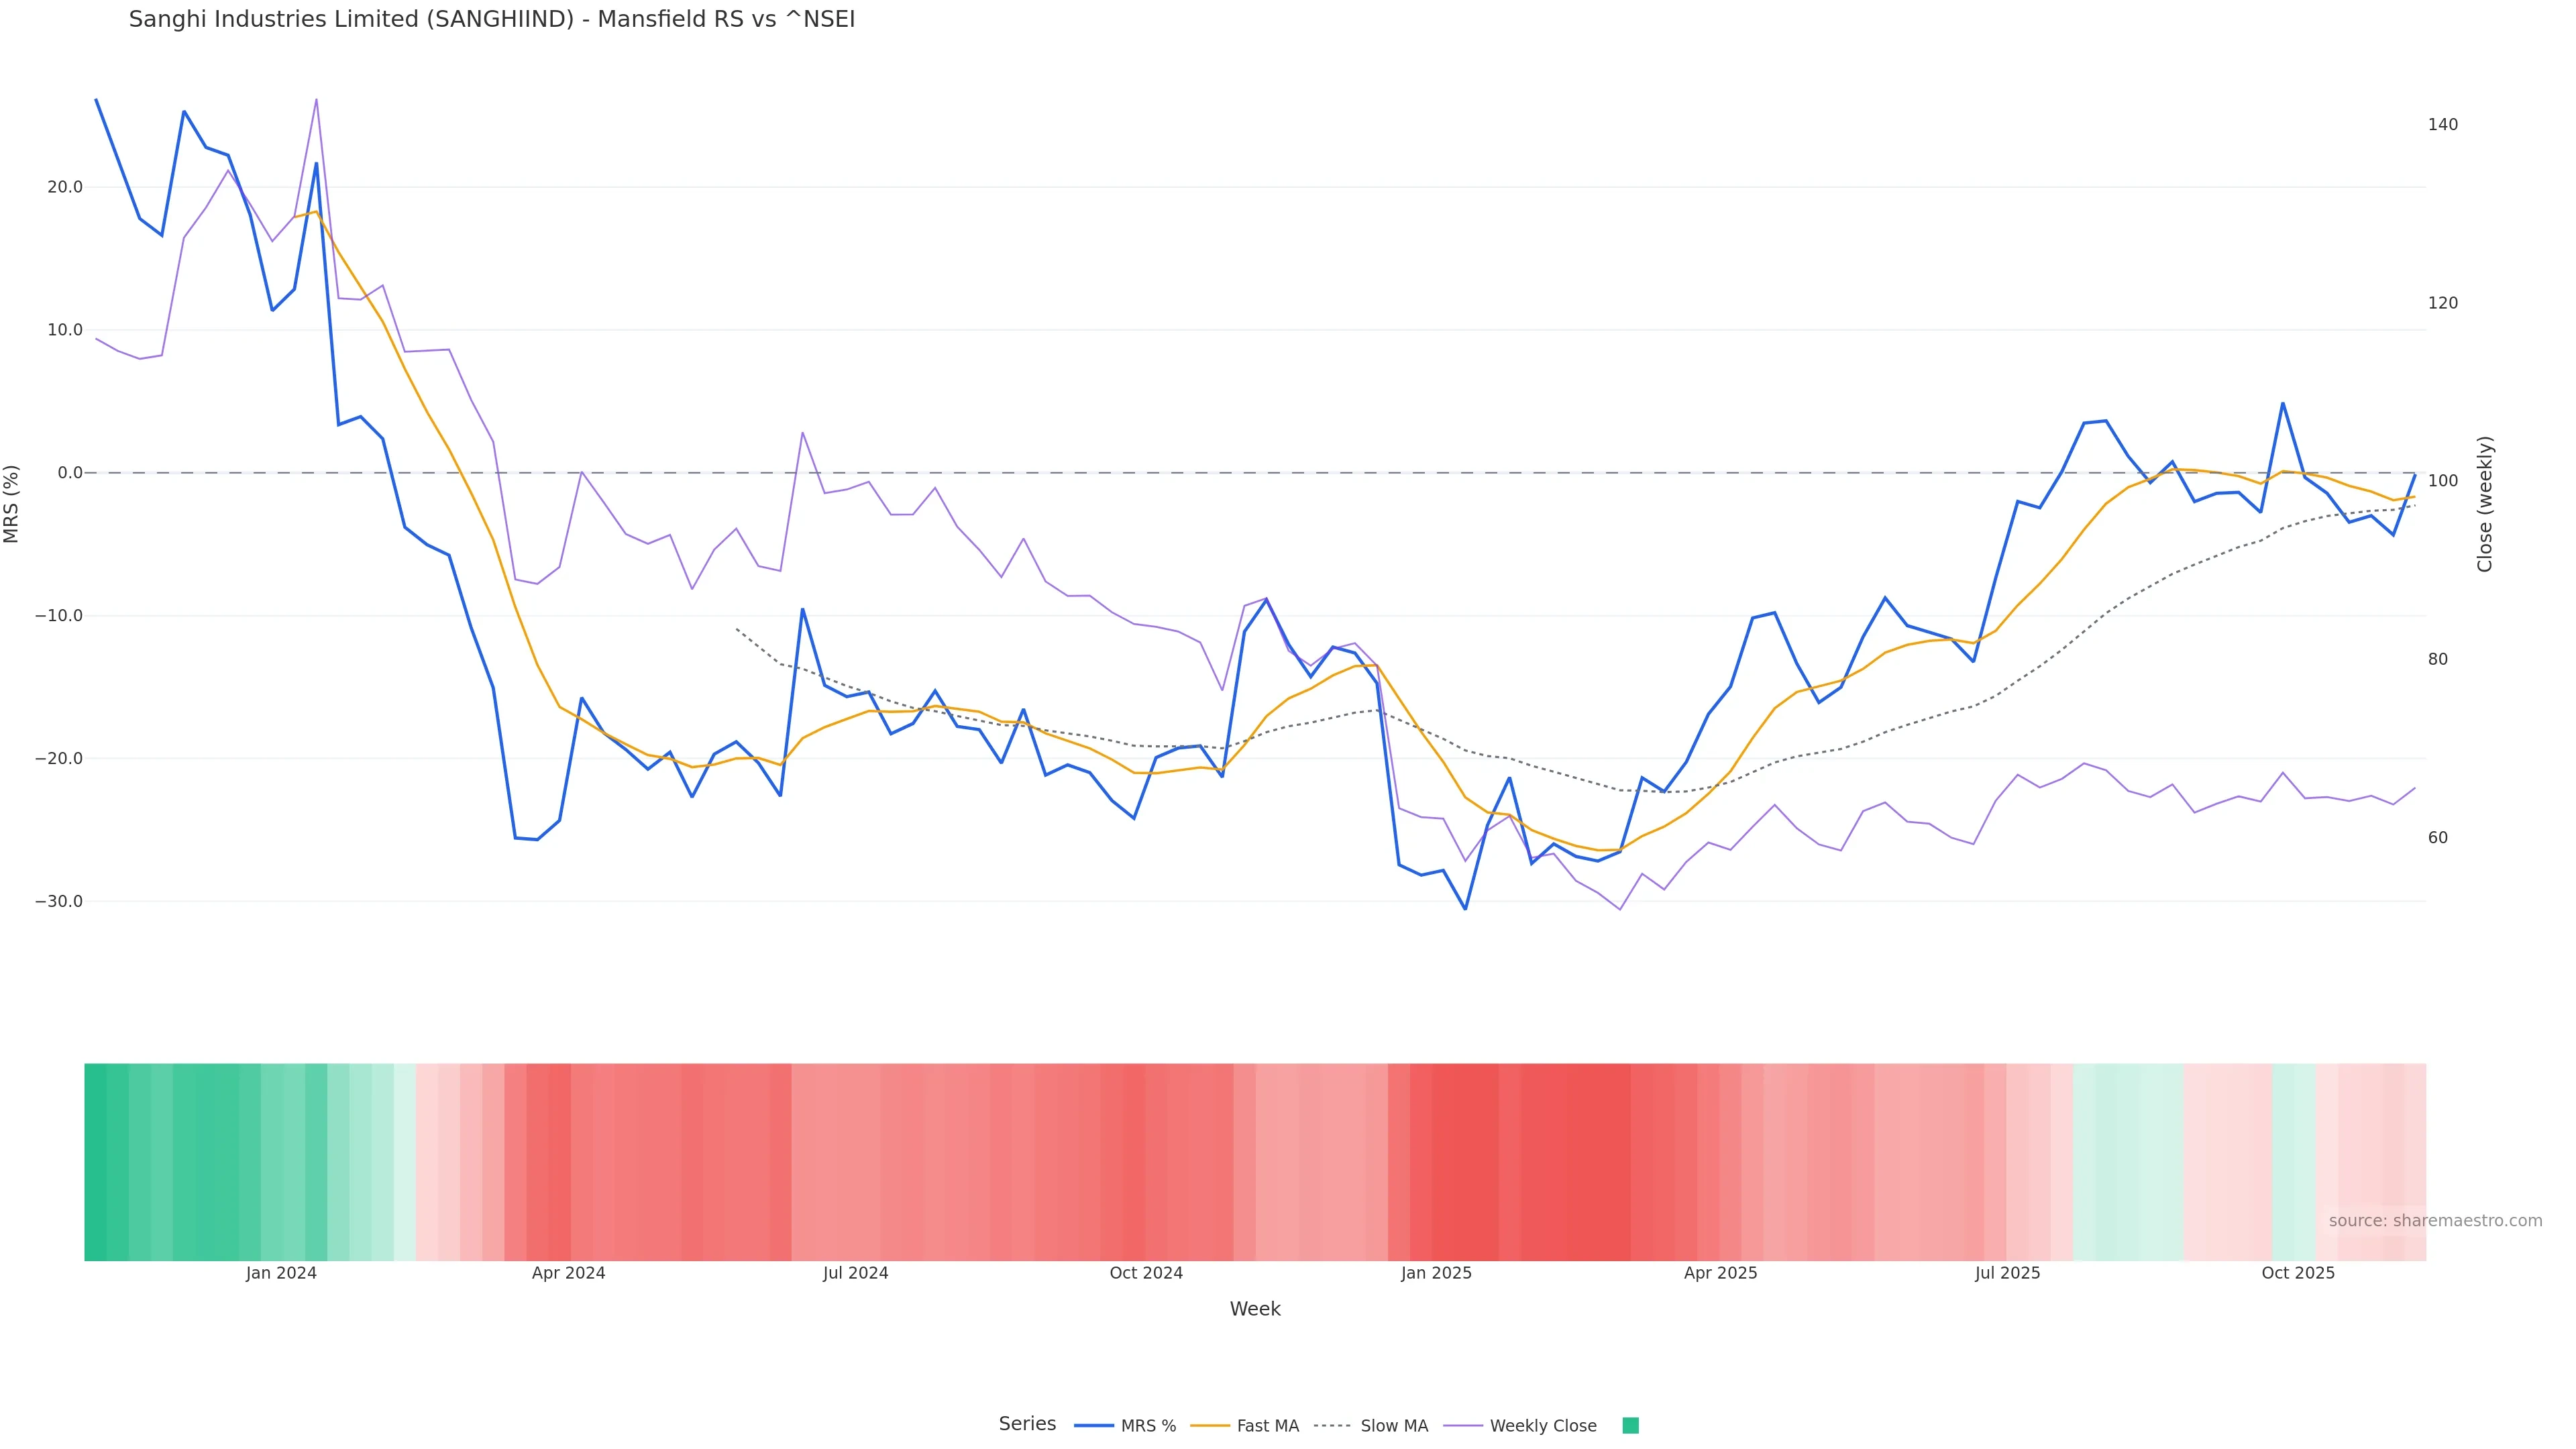Open the sharemaestro.com source text
Viewport: 2576px width, 1449px height.
2435,1220
